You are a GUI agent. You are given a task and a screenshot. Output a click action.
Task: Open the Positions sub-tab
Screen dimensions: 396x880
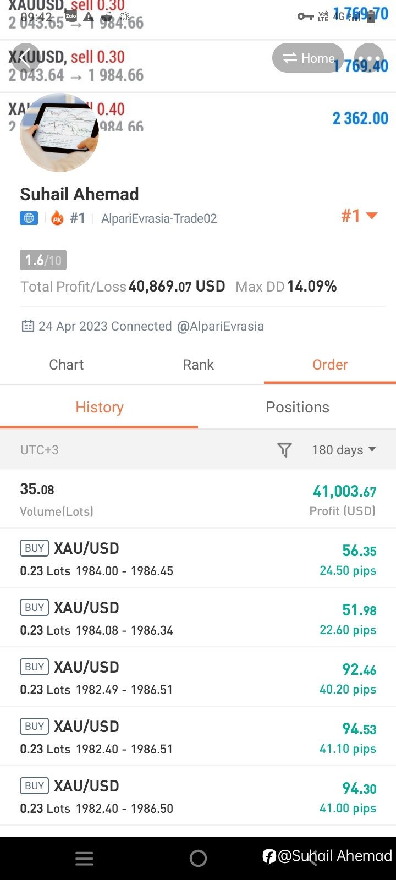click(298, 407)
